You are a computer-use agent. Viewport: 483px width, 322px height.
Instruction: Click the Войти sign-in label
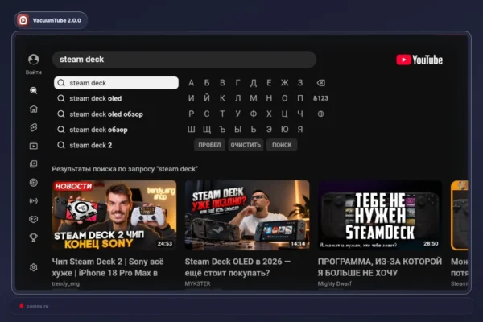point(34,72)
